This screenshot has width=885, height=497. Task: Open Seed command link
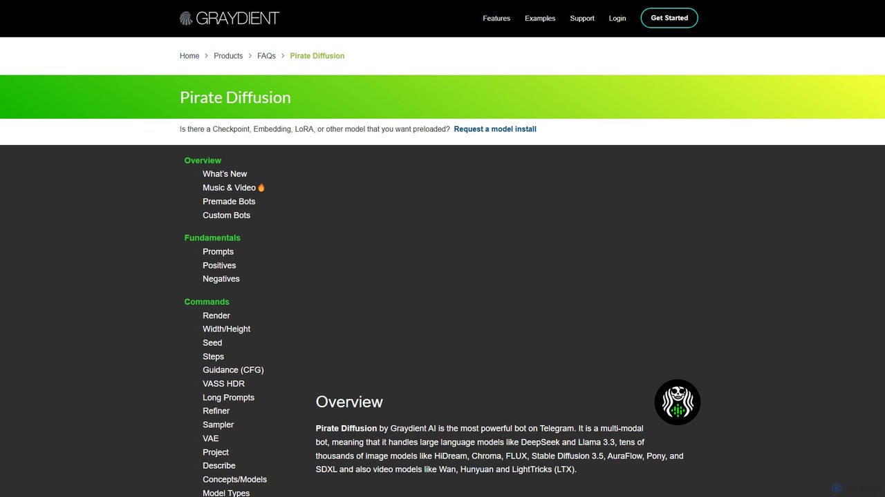click(x=212, y=343)
